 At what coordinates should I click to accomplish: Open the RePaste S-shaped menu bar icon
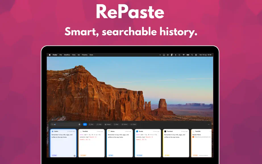(x=172, y=55)
